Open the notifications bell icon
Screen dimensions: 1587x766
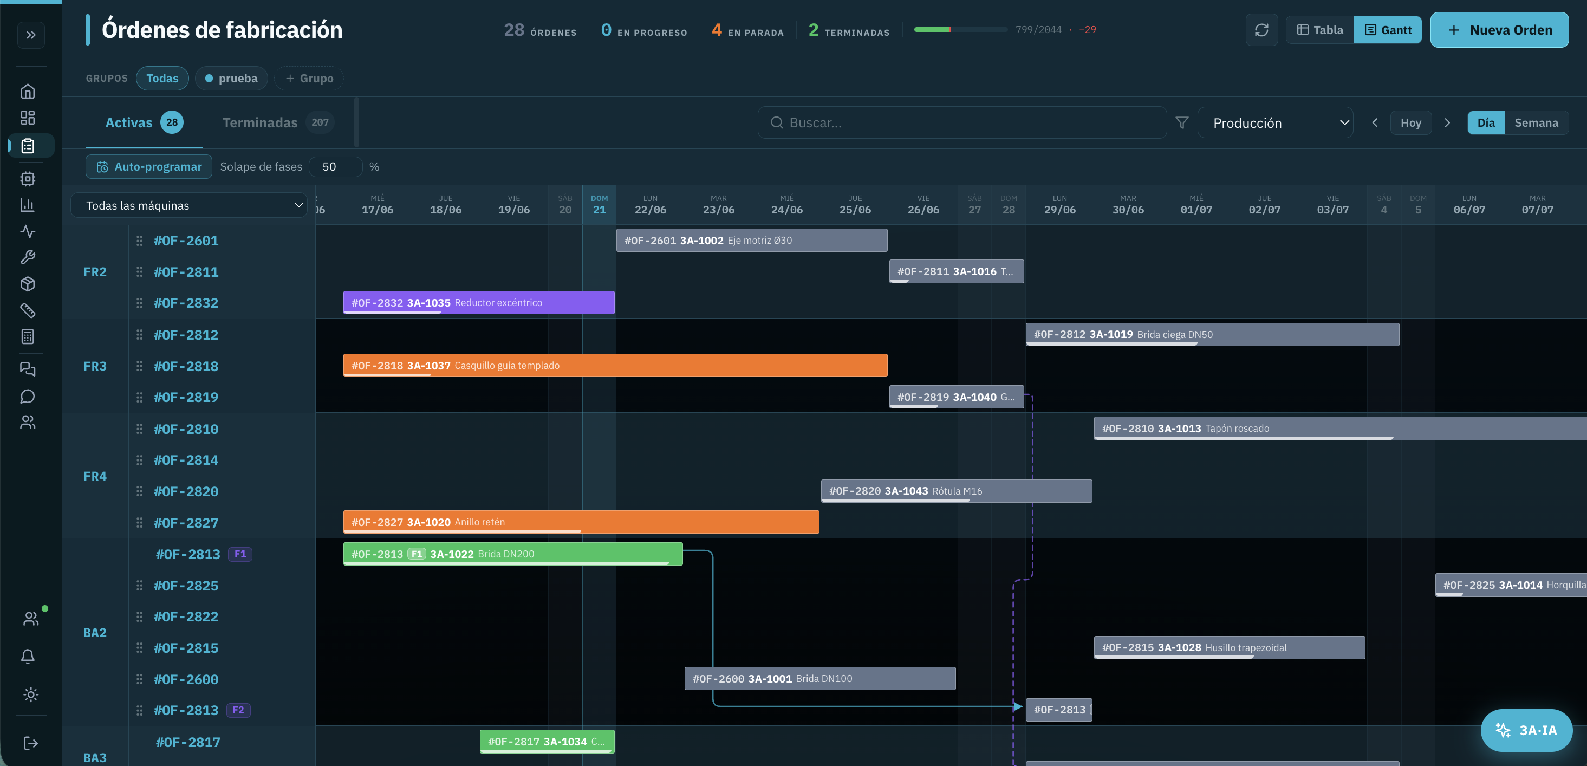click(x=28, y=657)
